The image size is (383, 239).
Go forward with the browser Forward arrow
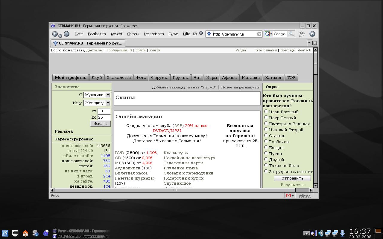67,34
